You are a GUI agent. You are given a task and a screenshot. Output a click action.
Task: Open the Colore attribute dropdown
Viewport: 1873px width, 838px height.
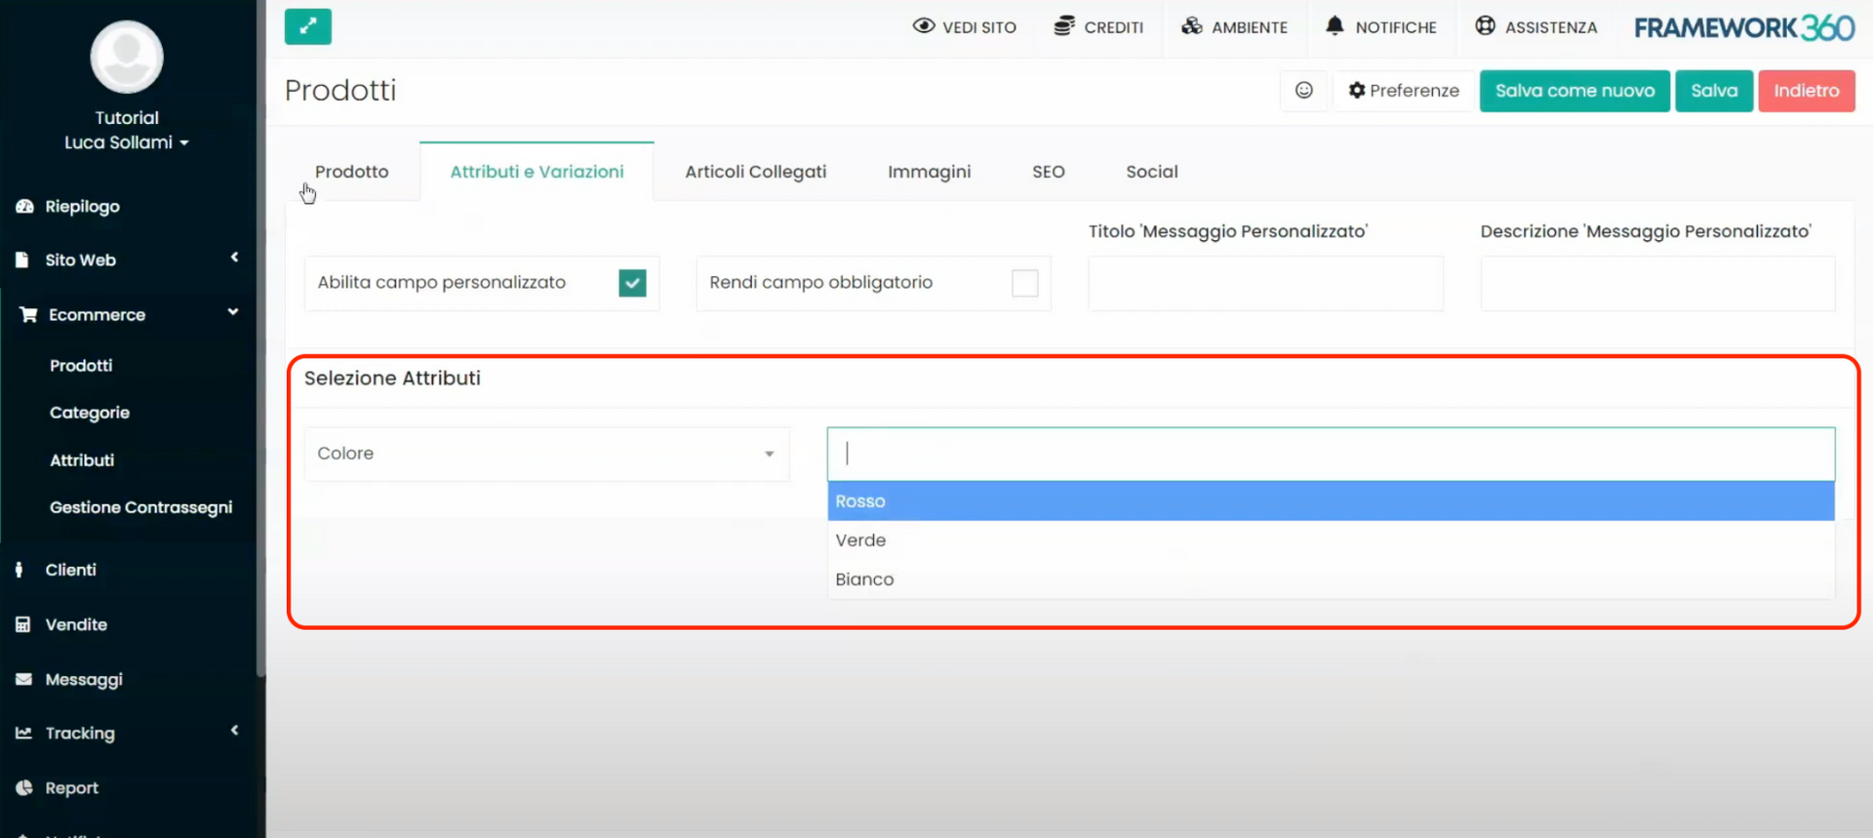(x=546, y=454)
